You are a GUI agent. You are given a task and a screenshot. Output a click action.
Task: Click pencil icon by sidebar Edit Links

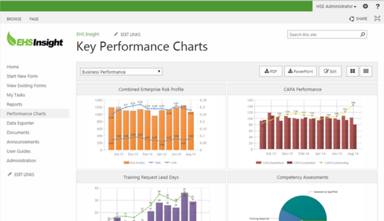point(10,174)
